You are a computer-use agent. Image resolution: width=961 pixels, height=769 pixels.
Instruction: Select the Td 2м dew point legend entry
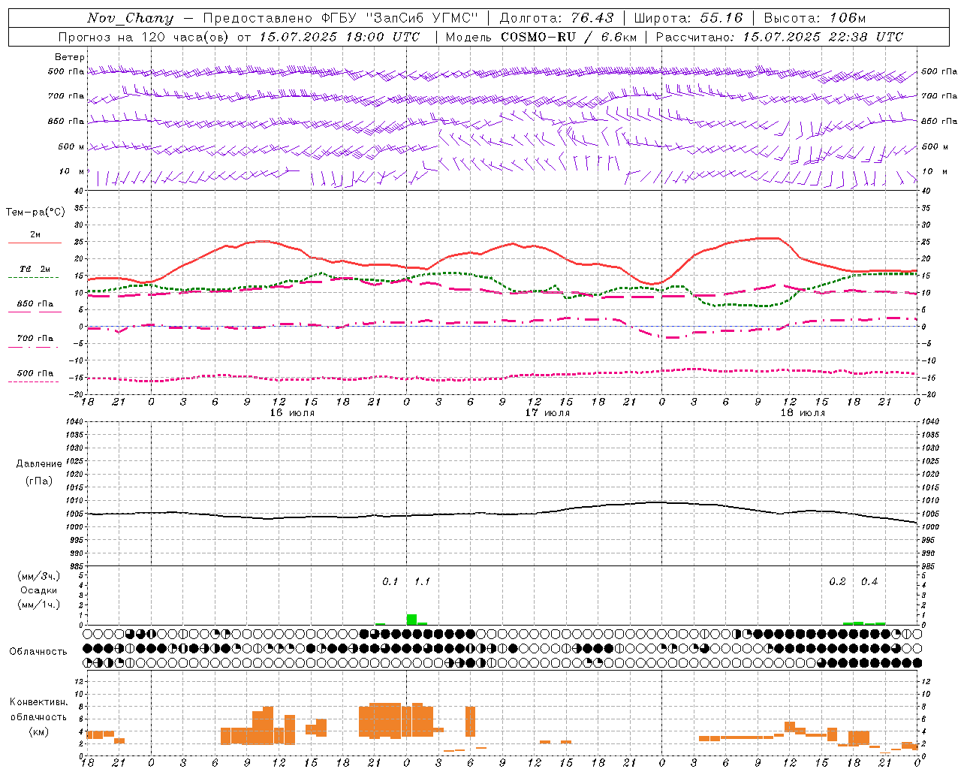pyautogui.click(x=35, y=269)
